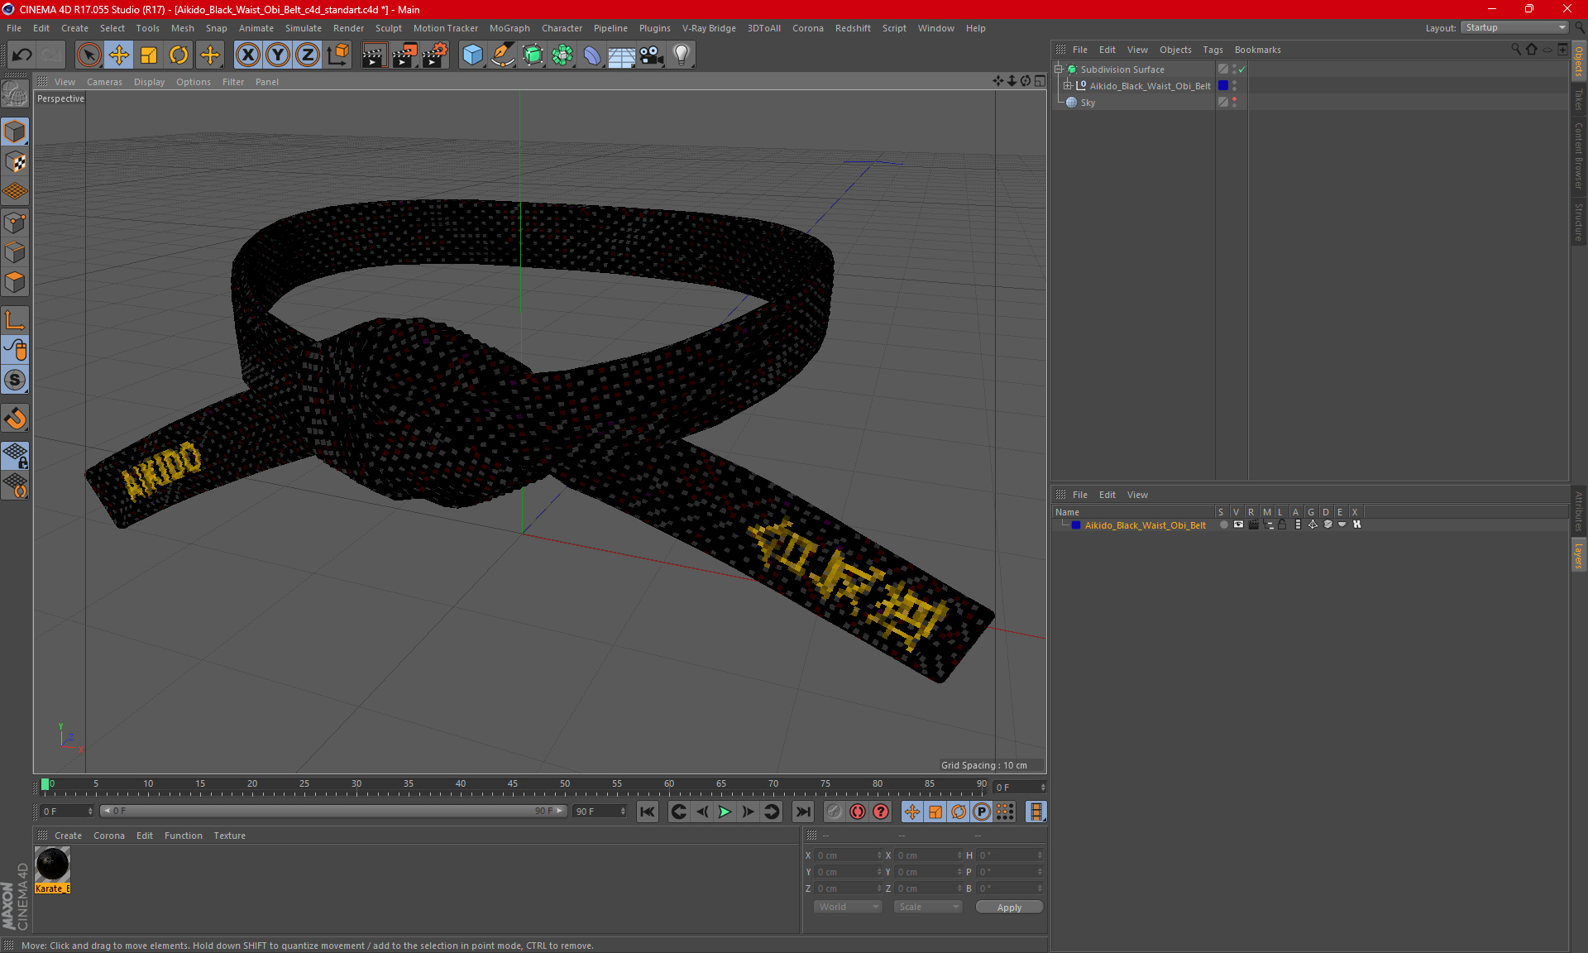Collapse the Subdivision Surface tree item
Screen dimensions: 1588x953
[x=1058, y=69]
